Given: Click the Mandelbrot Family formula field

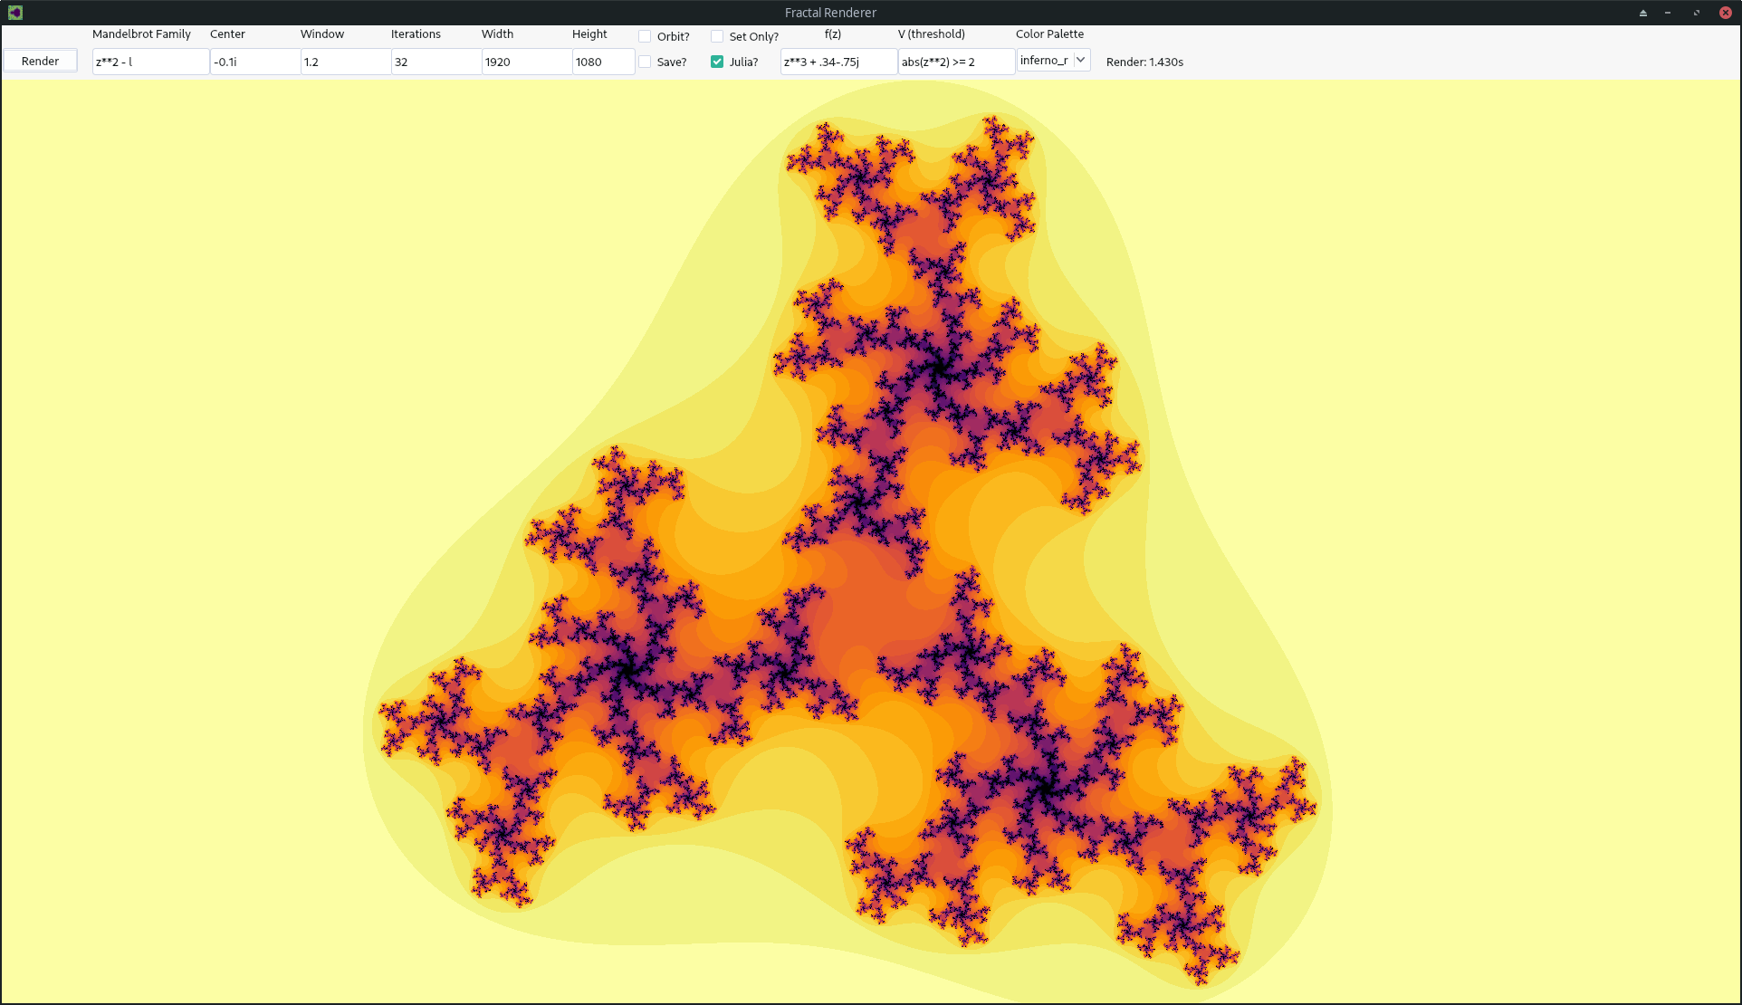Looking at the screenshot, I should [x=150, y=62].
